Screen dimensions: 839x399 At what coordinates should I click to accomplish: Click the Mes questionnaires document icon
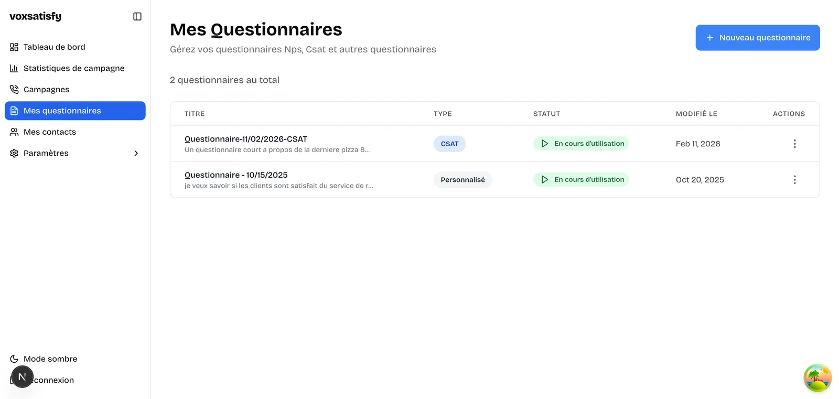14,111
